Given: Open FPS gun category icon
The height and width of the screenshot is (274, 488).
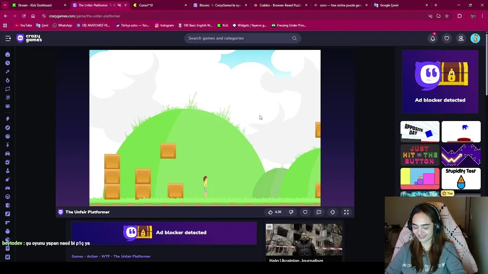Looking at the screenshot, I should (8, 223).
